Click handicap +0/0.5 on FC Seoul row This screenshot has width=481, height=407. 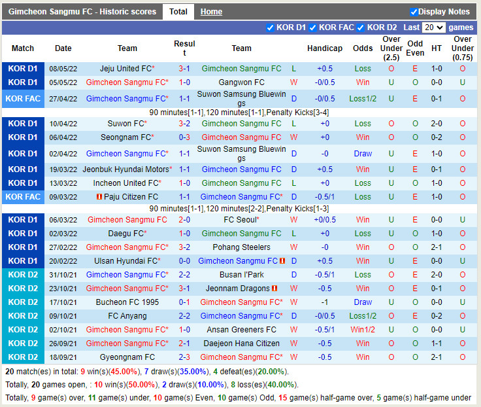(325, 220)
